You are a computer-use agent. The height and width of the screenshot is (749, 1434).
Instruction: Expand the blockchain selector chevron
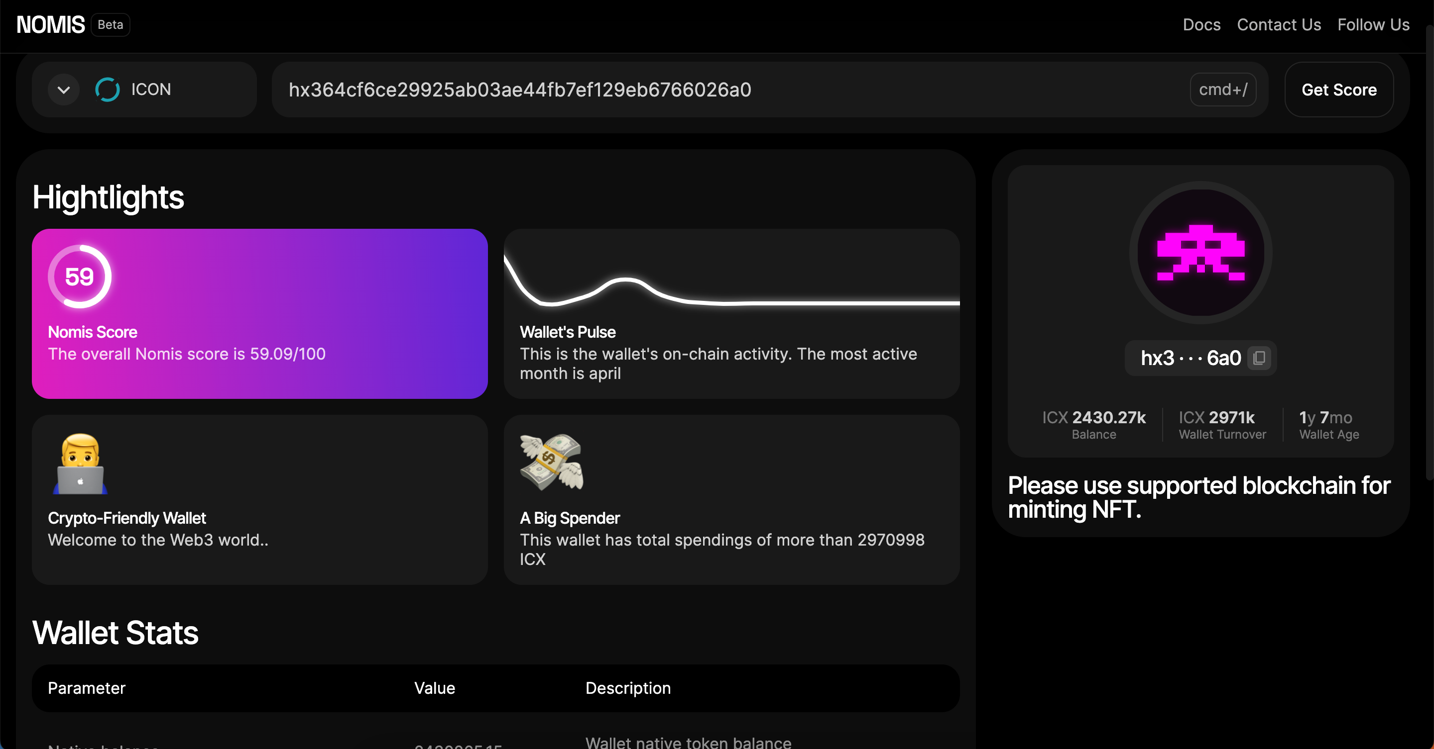coord(64,90)
